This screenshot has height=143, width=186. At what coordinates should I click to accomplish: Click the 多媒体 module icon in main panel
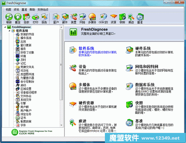73,86
